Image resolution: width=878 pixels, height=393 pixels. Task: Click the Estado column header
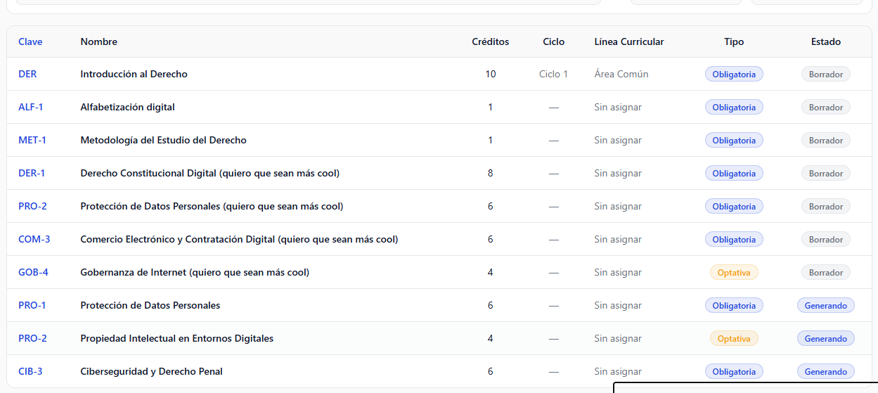826,41
